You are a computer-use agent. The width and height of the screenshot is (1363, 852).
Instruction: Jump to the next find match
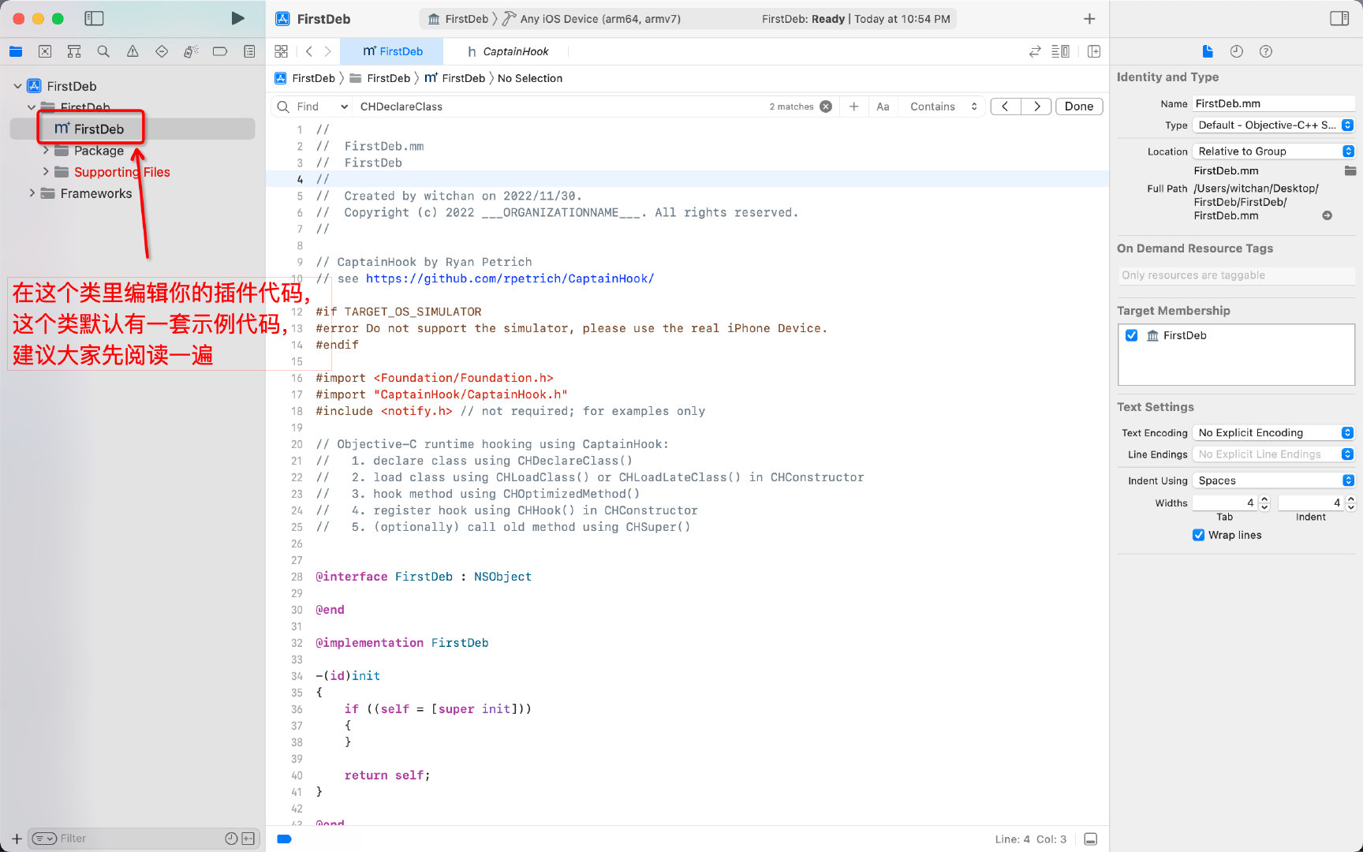coord(1036,106)
